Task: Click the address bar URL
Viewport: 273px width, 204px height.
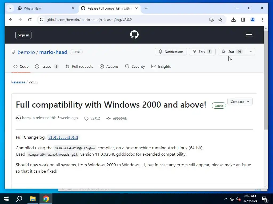Action: pyautogui.click(x=89, y=20)
